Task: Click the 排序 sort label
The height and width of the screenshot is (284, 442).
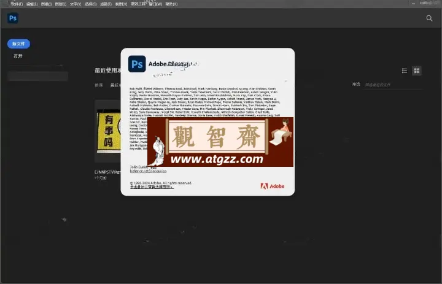Action: (x=99, y=85)
